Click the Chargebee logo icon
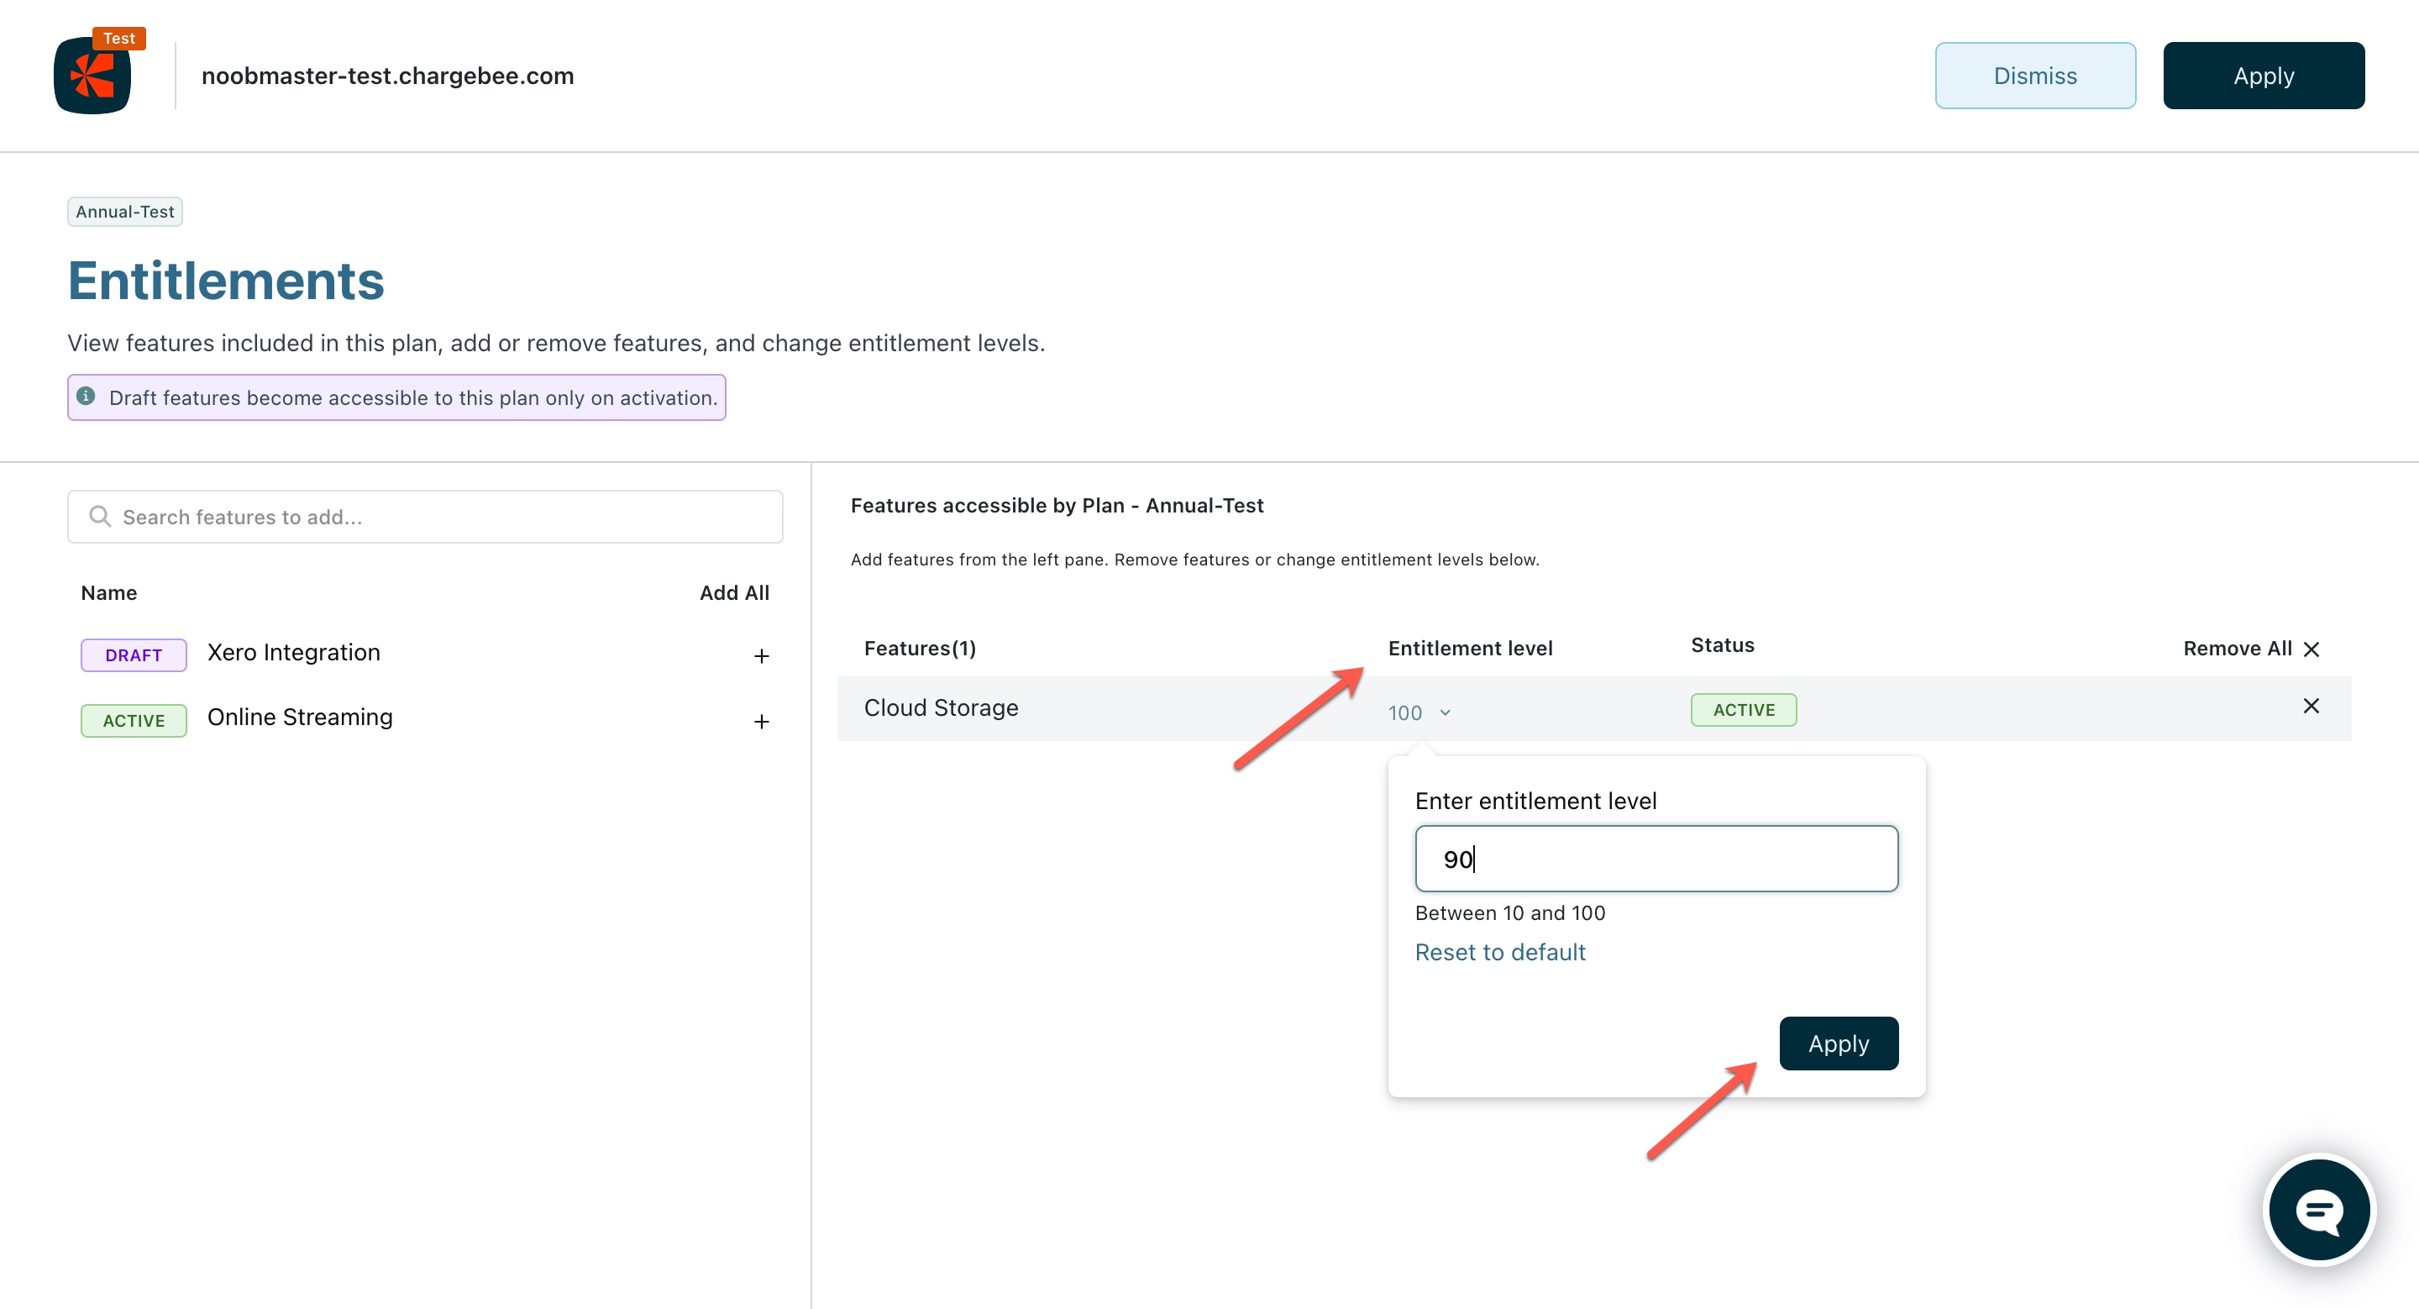The width and height of the screenshot is (2419, 1309). click(93, 76)
